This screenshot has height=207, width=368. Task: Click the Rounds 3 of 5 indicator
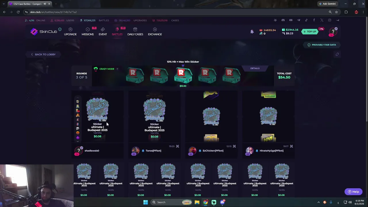pos(82,75)
